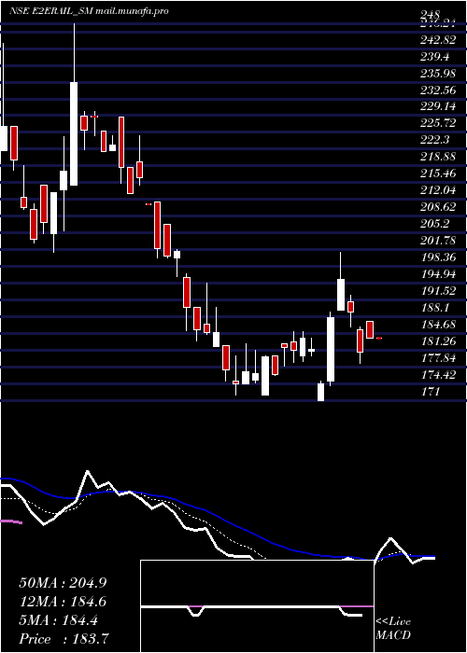Screen dimensions: 467x653
Task: Click the 50MA : 204.9 reading
Action: 63,583
